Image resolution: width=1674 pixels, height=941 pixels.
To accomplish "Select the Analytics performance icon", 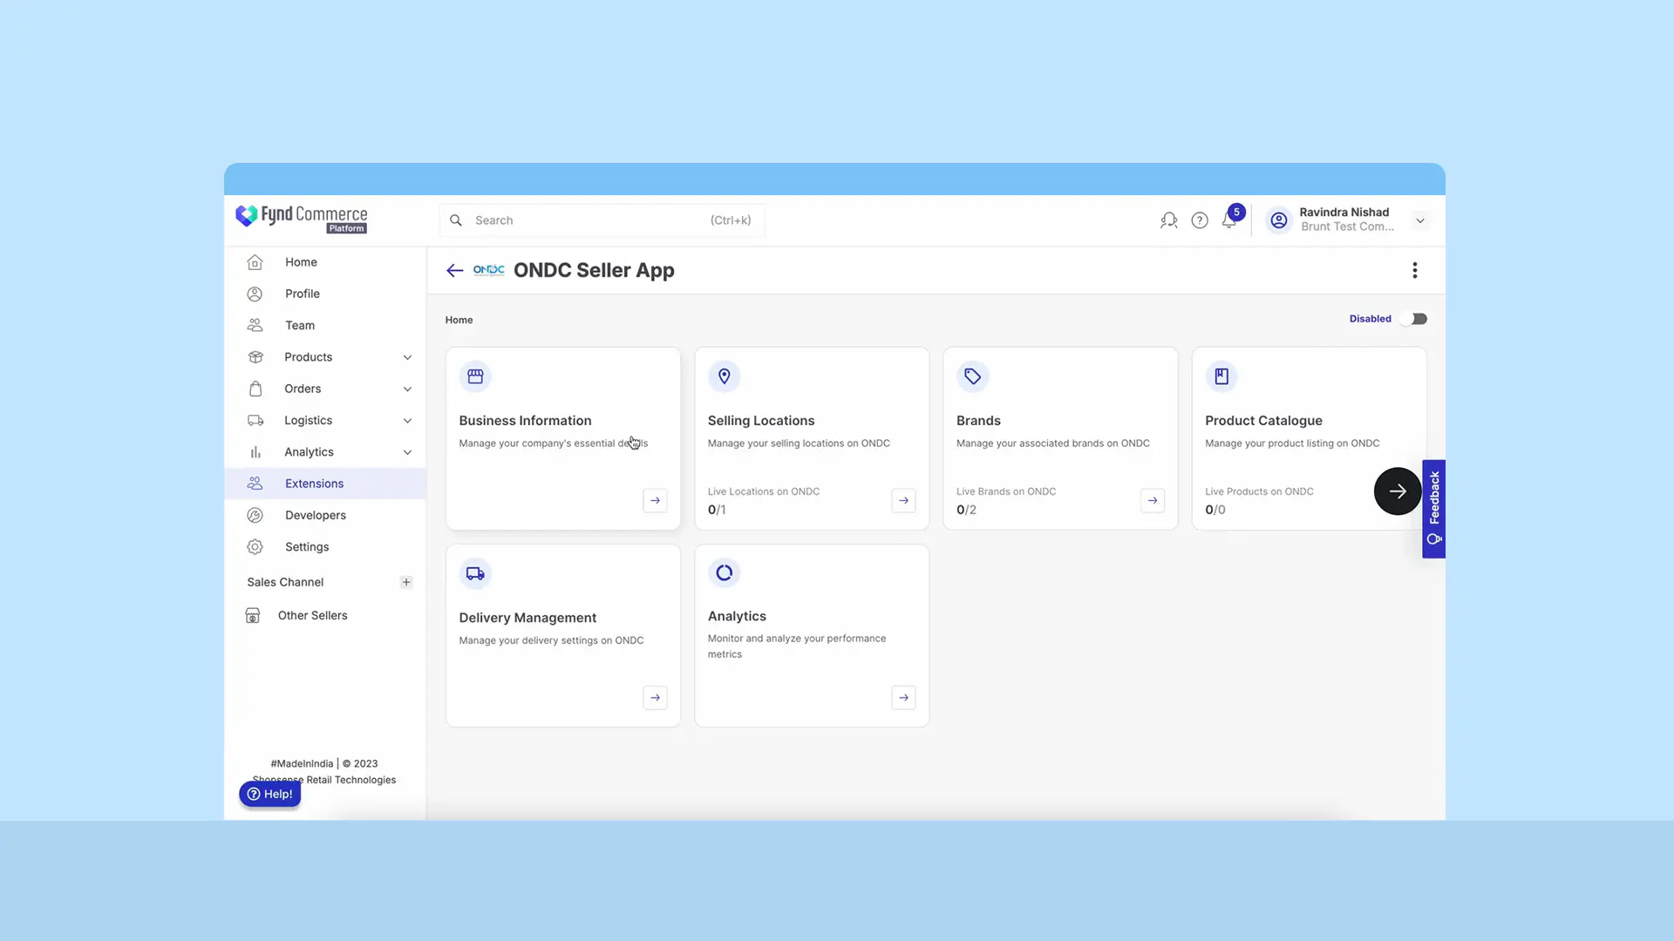I will (724, 572).
